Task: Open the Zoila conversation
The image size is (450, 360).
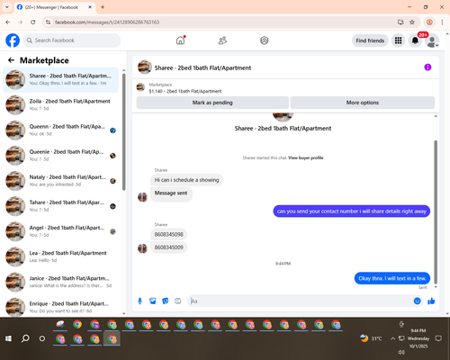Action: [x=60, y=104]
